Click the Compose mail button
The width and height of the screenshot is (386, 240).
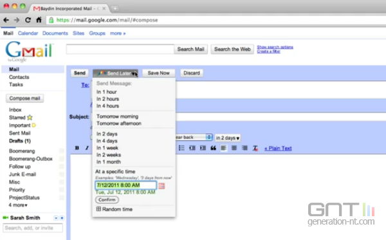pyautogui.click(x=24, y=98)
